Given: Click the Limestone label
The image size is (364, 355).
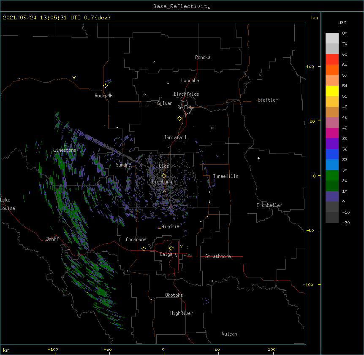Looking at the screenshot, I should [65, 150].
